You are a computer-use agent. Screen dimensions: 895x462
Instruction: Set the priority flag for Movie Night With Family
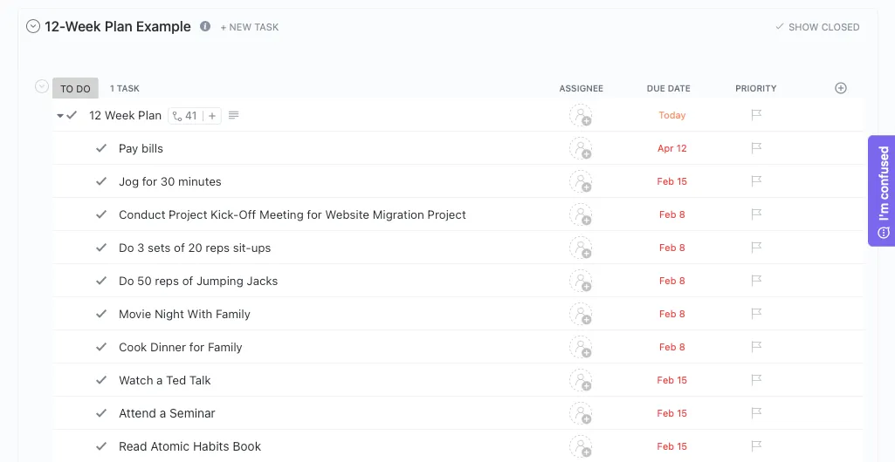756,314
